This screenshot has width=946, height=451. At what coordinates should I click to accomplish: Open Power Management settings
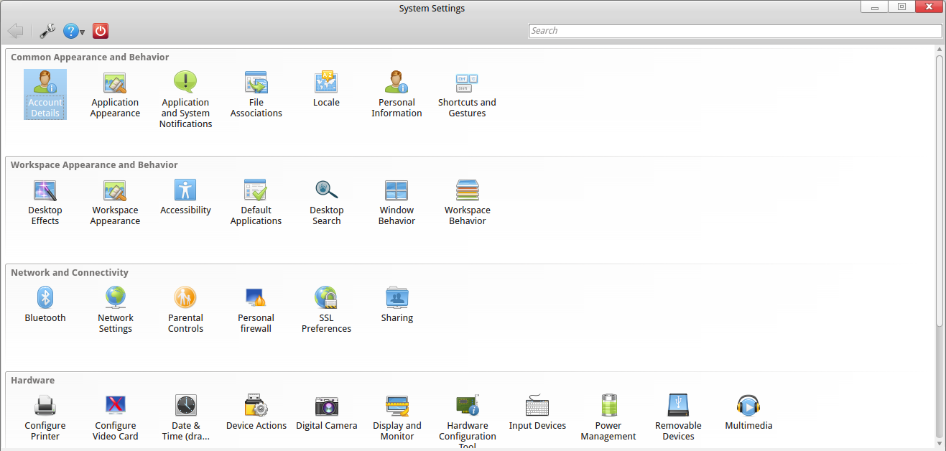[608, 406]
